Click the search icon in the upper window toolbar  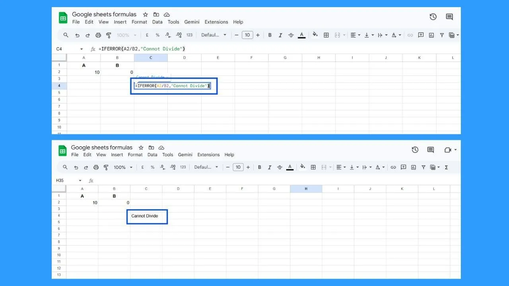[66, 35]
